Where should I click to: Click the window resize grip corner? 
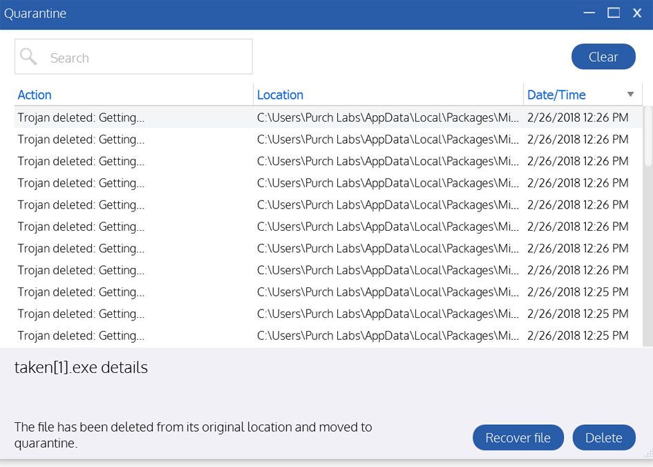648,453
